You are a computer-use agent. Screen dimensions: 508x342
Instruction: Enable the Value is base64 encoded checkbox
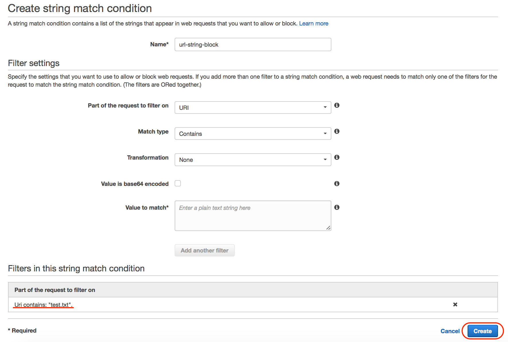click(178, 183)
